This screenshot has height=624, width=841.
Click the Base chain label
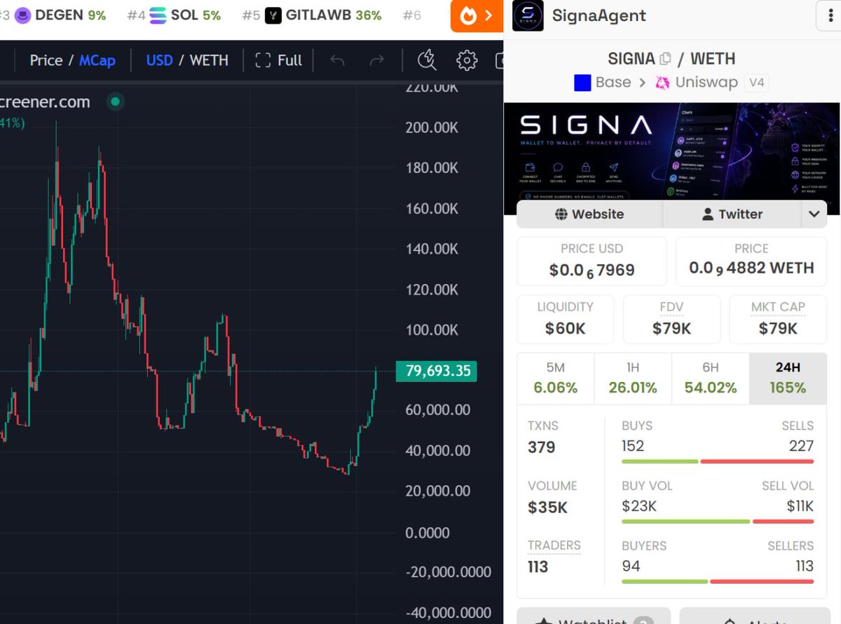pyautogui.click(x=613, y=83)
